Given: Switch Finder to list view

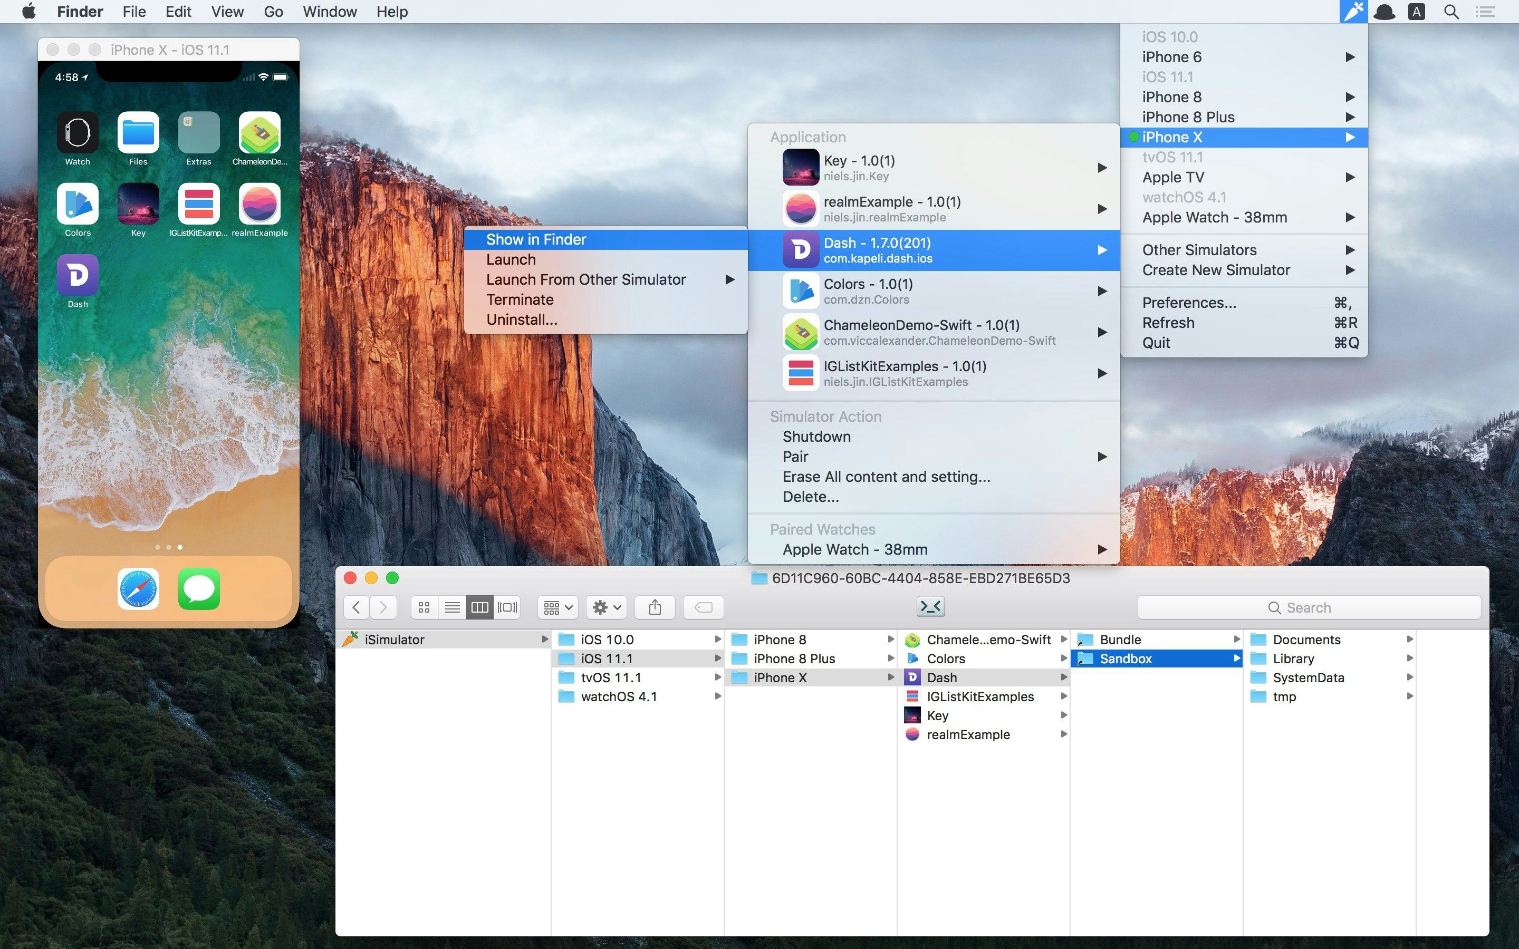Looking at the screenshot, I should [x=453, y=606].
